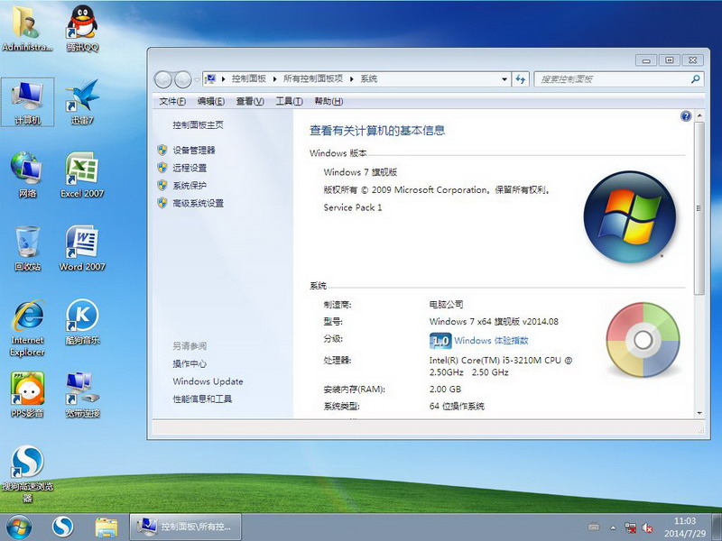This screenshot has height=541, width=722.
Task: Click the manufacturer value '电脑公司'
Action: (x=446, y=305)
